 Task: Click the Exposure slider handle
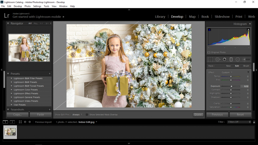click(232, 86)
